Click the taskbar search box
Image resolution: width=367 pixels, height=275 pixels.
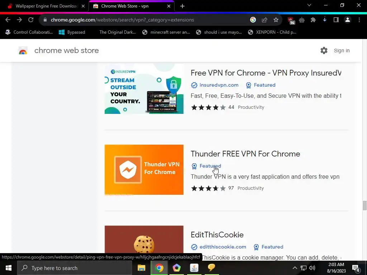(75, 268)
